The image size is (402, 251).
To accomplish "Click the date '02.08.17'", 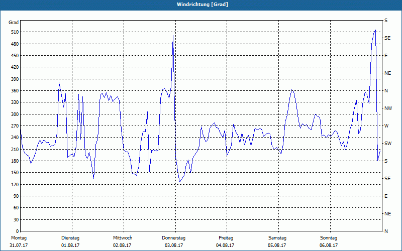I will [122, 245].
